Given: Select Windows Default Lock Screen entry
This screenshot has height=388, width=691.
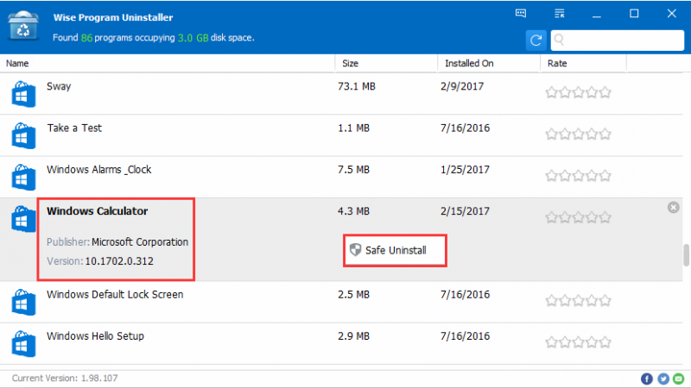Looking at the screenshot, I should click(341, 302).
